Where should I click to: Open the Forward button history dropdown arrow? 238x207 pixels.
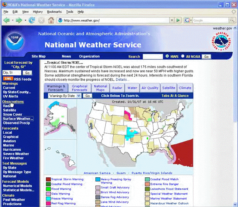coord(25,20)
